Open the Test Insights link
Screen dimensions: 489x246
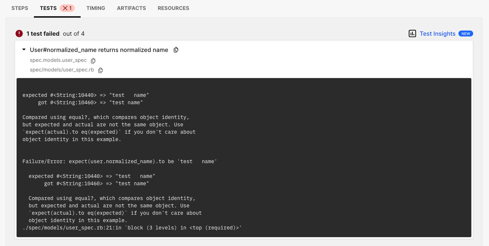point(438,33)
